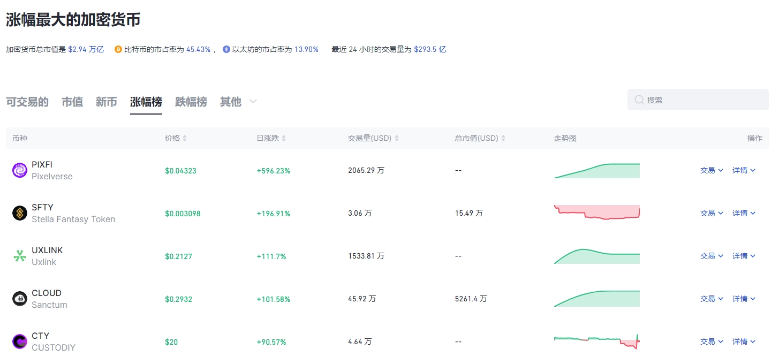
Task: Open the $293.5 亿 24h volume link
Action: [x=429, y=49]
